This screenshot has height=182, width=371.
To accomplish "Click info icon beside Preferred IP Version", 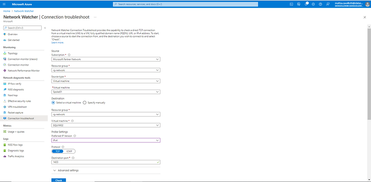I will point(75,136).
